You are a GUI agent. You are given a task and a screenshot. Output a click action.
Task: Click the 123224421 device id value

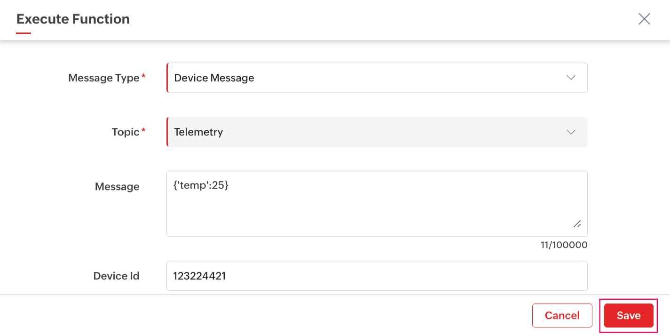point(199,276)
